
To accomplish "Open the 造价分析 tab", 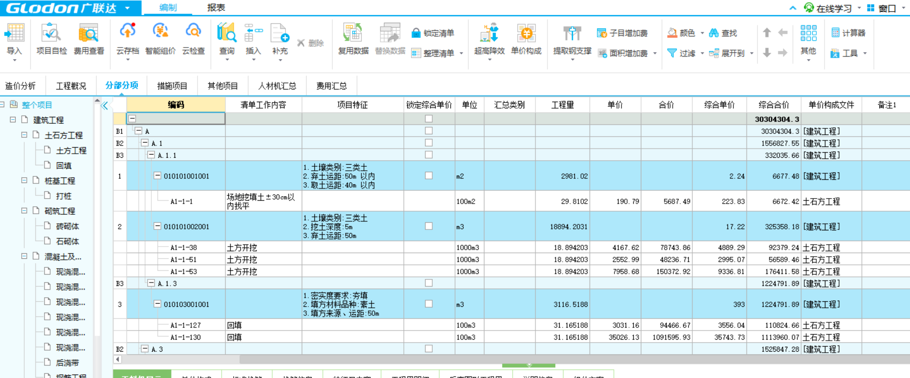I will click(20, 86).
